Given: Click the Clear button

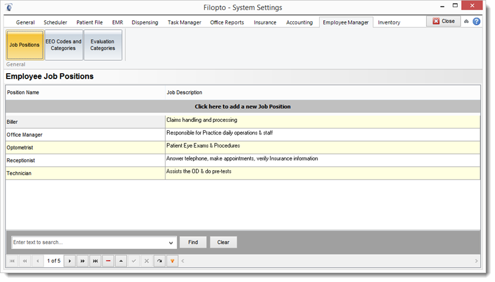Looking at the screenshot, I should [x=223, y=242].
